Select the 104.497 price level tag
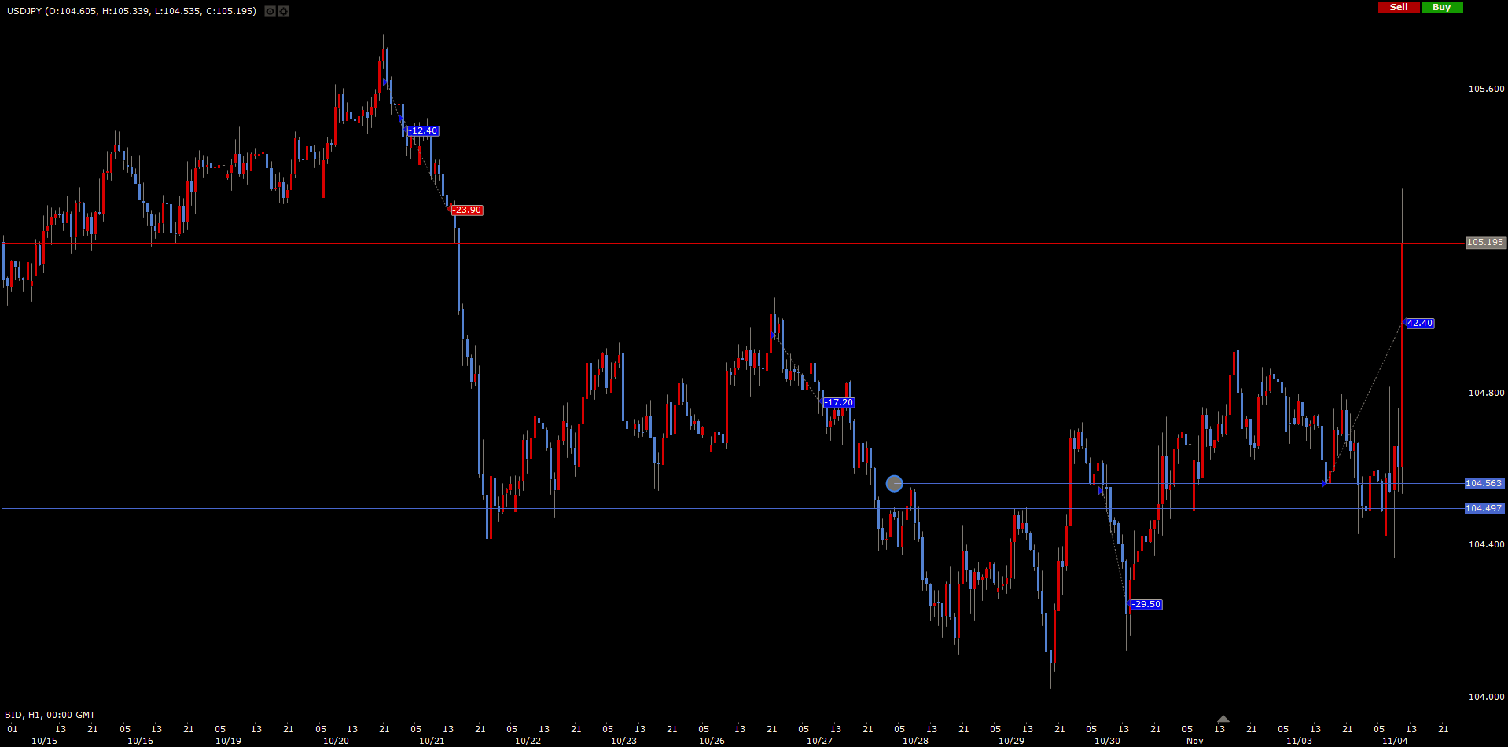This screenshot has height=747, width=1508. pyautogui.click(x=1484, y=509)
